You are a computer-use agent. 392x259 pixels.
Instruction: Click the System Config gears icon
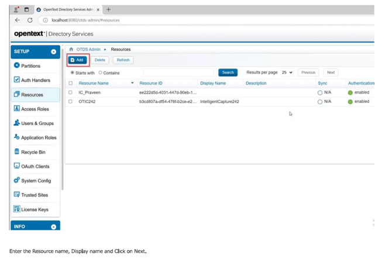click(16, 180)
